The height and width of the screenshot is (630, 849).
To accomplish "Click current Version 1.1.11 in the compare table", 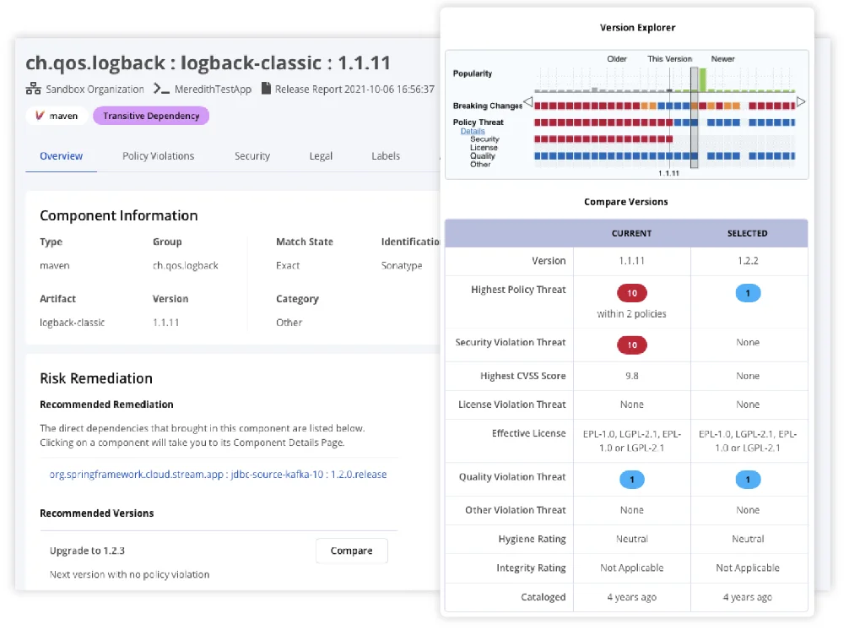I will click(x=632, y=261).
